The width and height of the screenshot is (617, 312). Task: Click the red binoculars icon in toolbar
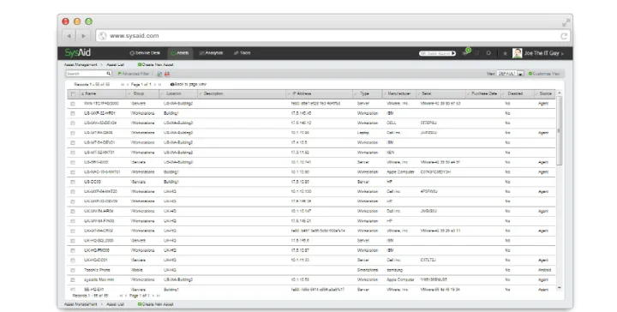click(x=167, y=74)
